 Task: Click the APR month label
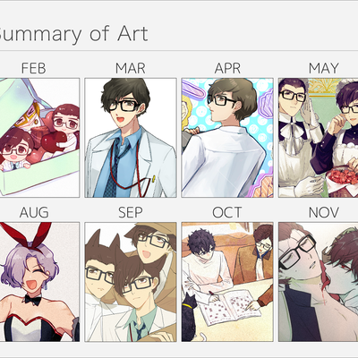(227, 68)
